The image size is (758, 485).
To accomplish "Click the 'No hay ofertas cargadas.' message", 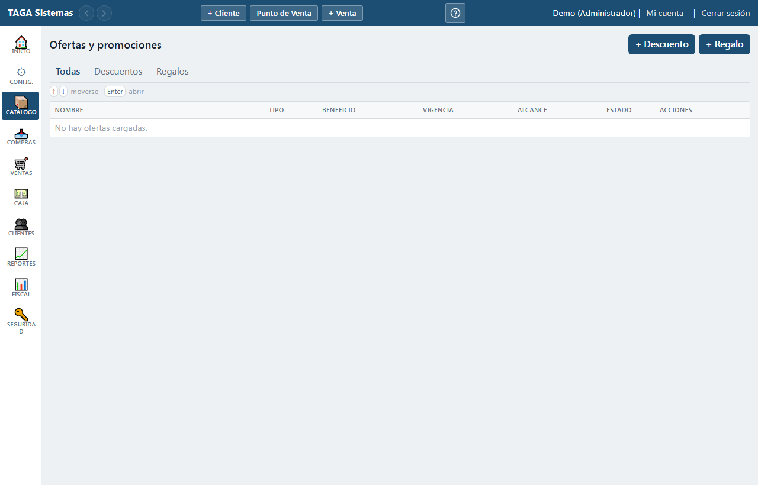I will (101, 128).
